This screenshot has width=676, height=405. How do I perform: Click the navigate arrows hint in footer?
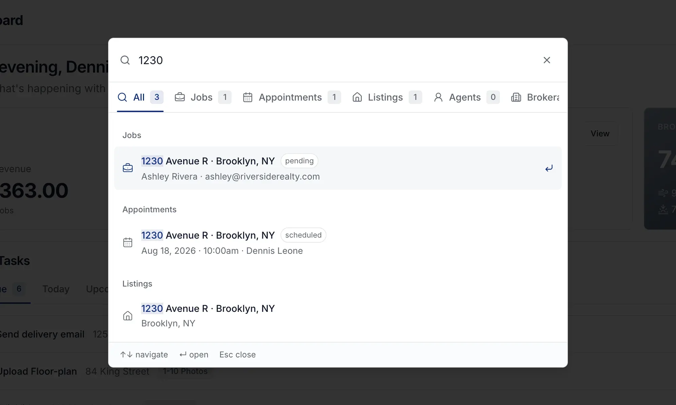click(144, 355)
